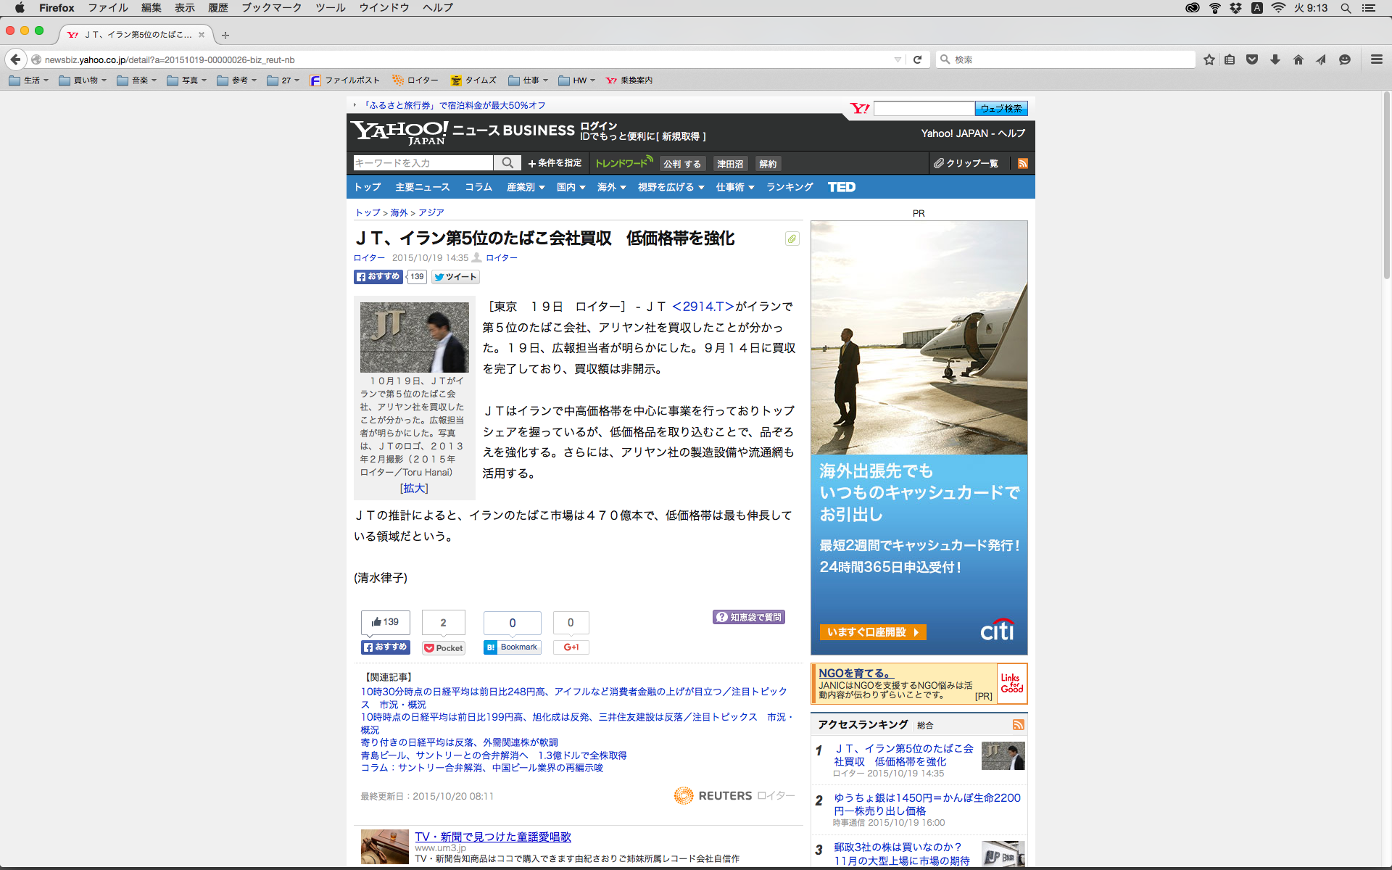Click the keyword search magnifier button
The image size is (1392, 870).
tap(507, 163)
